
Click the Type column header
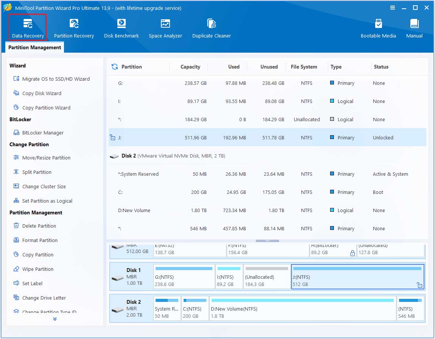click(x=336, y=67)
